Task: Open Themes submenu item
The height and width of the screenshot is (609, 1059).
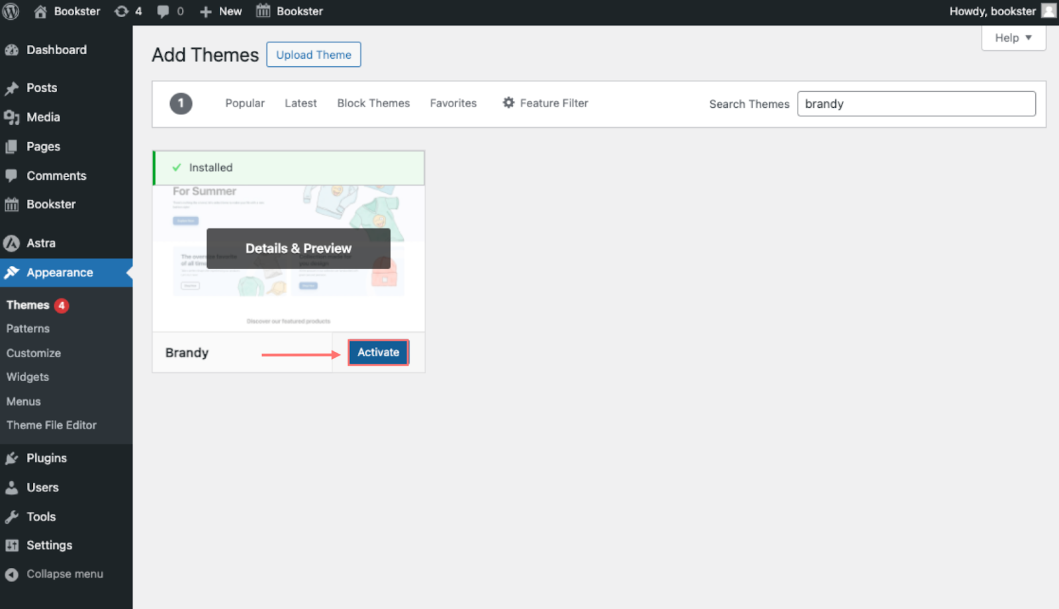Action: click(x=28, y=305)
